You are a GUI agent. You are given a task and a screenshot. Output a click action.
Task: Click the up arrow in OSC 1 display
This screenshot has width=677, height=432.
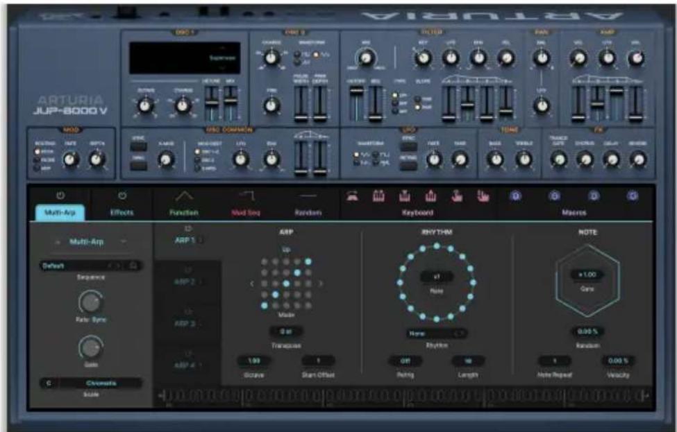click(223, 47)
